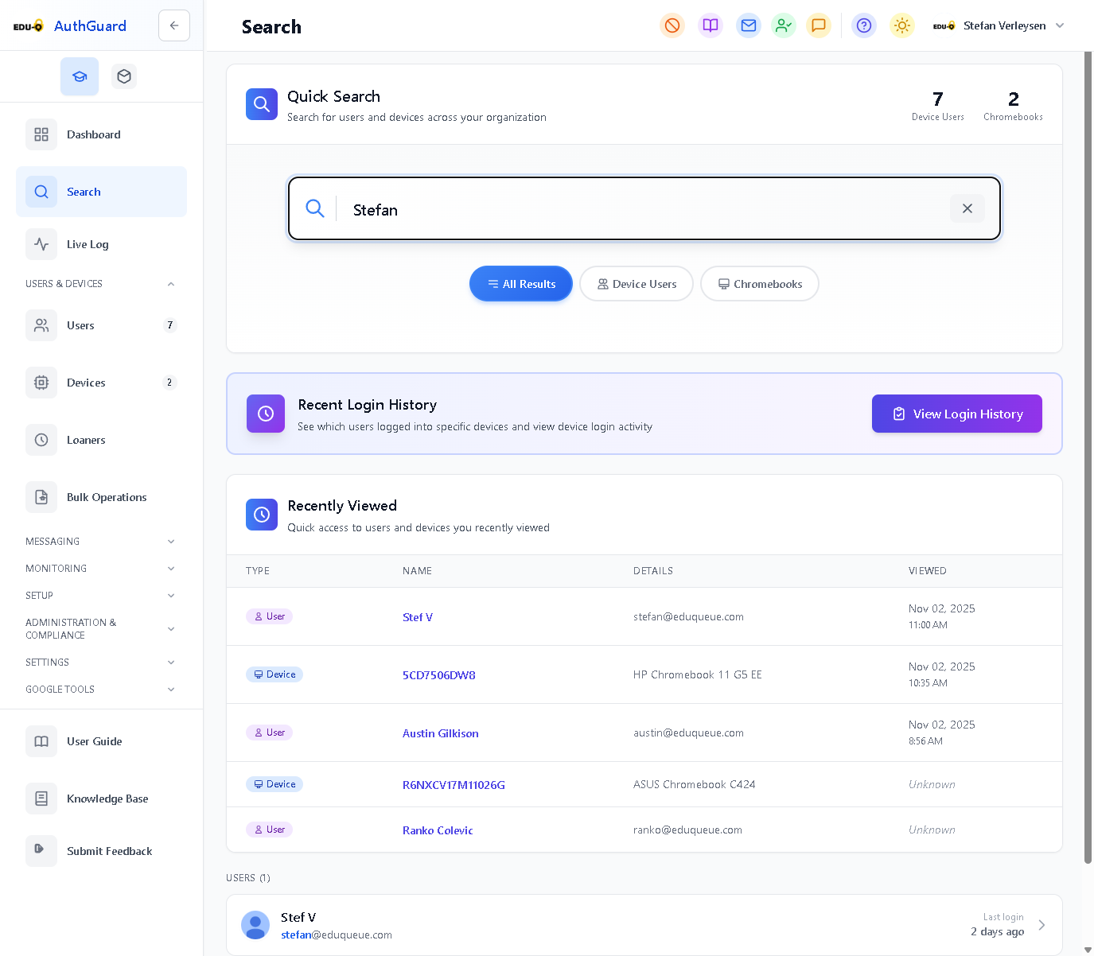Open Live Log from the sidebar

pos(88,244)
